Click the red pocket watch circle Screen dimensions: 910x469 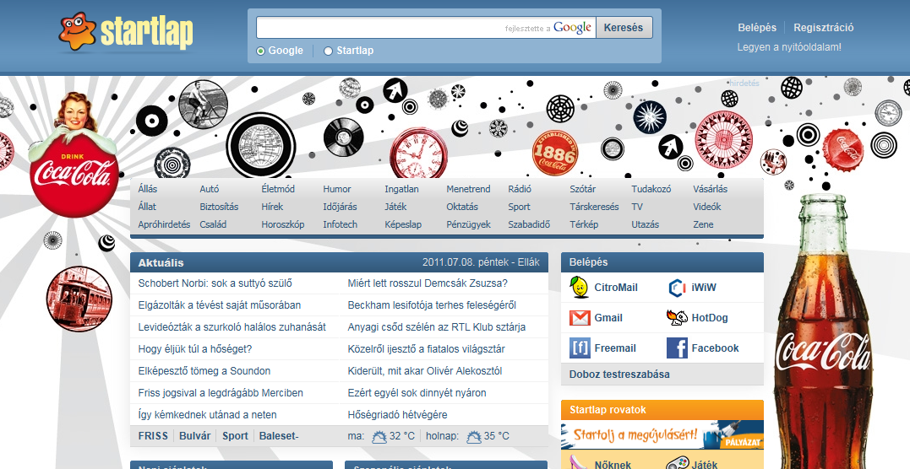(x=419, y=154)
